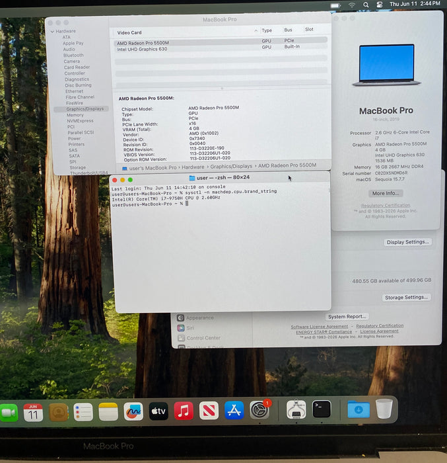Open Downloads folder in the Dock
The height and width of the screenshot is (463, 447).
tap(359, 409)
